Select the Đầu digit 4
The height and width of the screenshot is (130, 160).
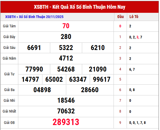[x=120, y=69]
